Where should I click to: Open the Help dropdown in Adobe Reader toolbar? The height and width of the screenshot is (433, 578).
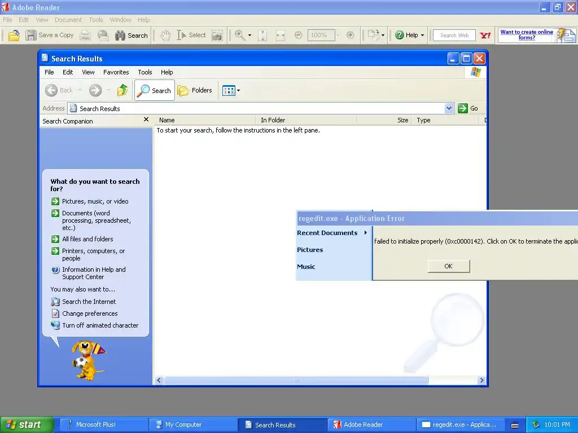coord(410,36)
